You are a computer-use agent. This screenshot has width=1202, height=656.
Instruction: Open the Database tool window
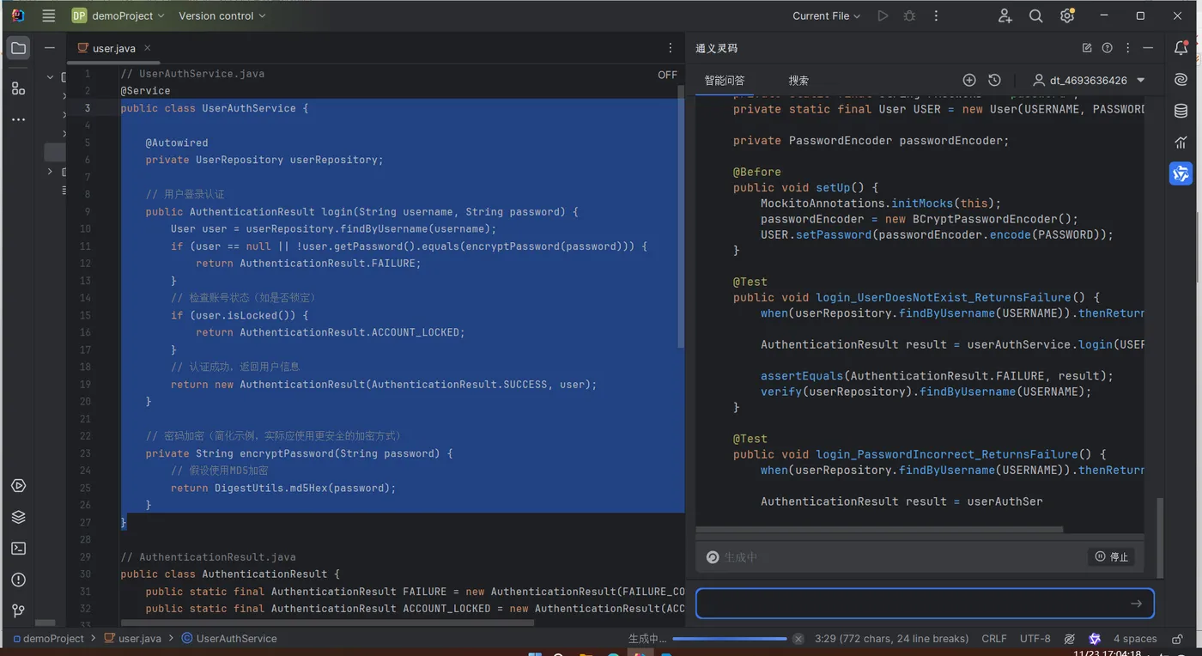[x=1181, y=111]
